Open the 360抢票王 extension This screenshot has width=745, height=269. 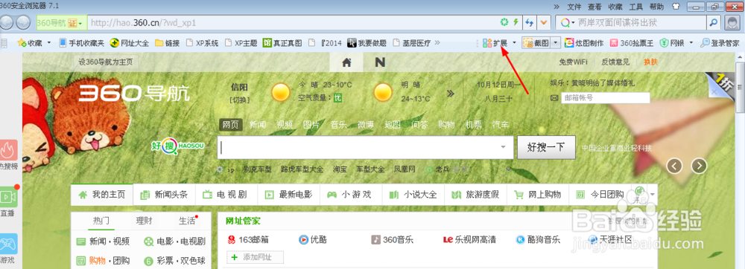[632, 43]
